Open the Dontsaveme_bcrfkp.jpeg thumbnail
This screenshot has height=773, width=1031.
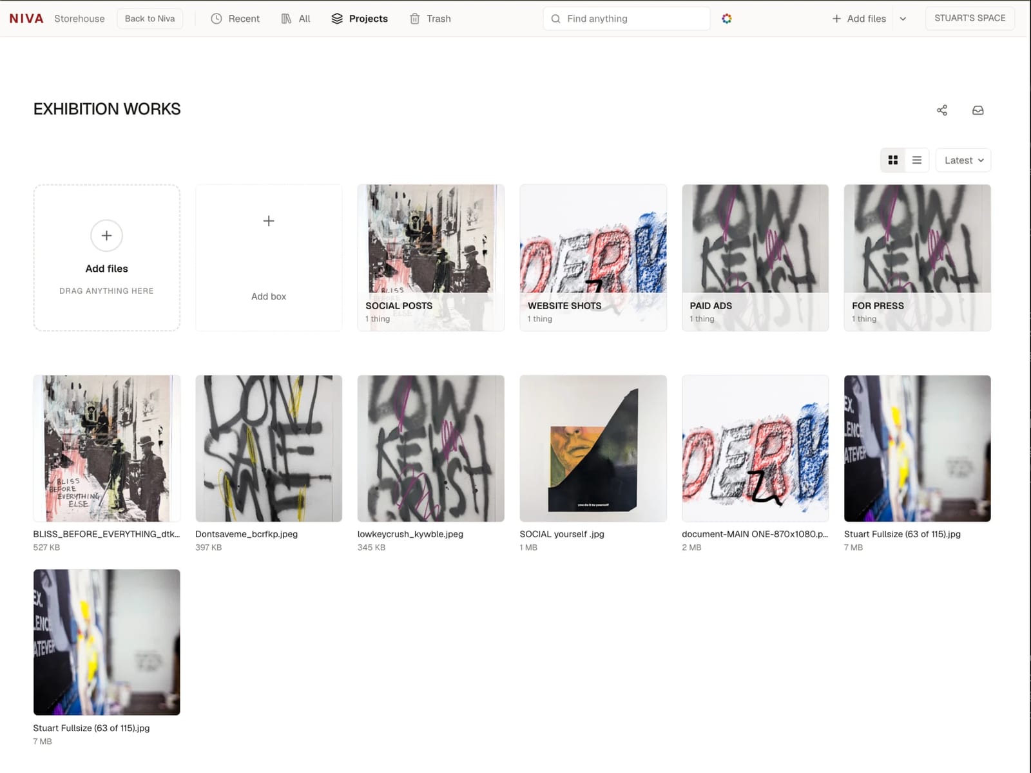269,448
